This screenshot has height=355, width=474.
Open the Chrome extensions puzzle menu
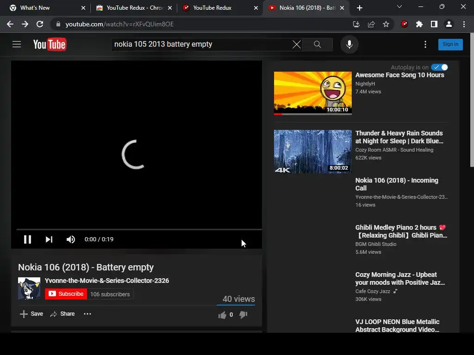click(x=419, y=24)
